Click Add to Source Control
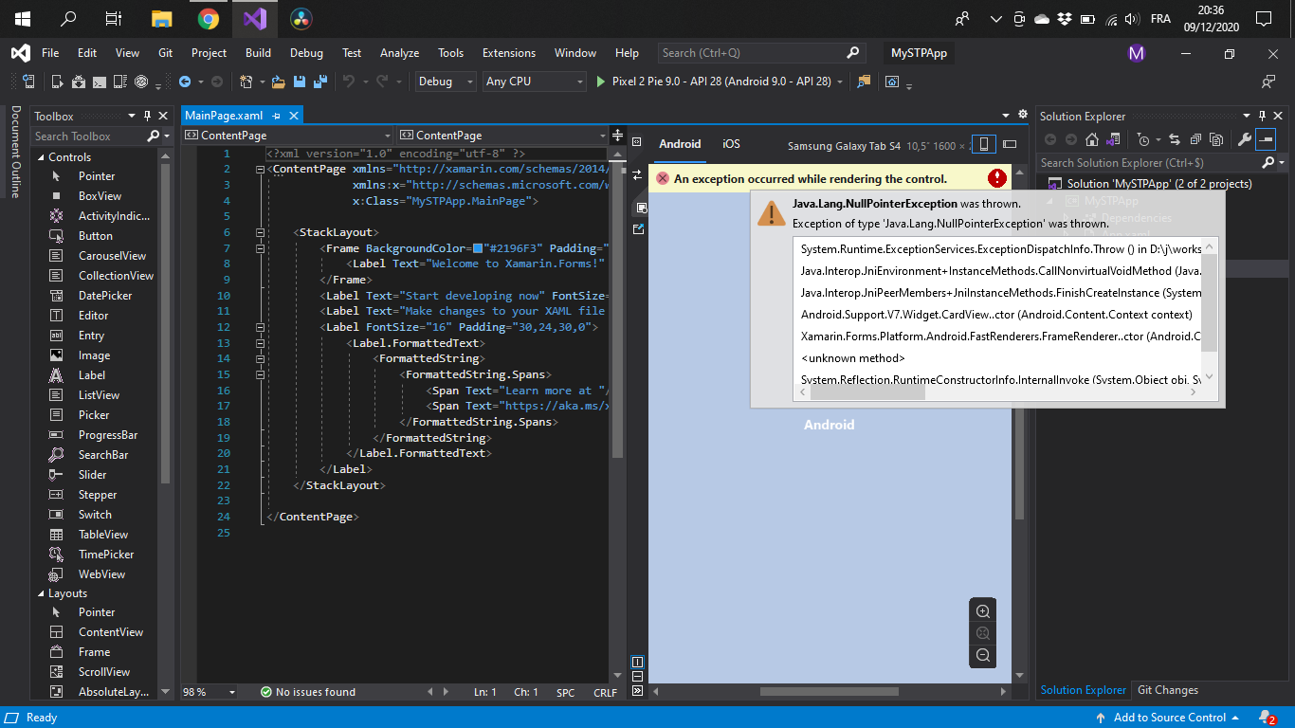1295x728 pixels. (1169, 718)
